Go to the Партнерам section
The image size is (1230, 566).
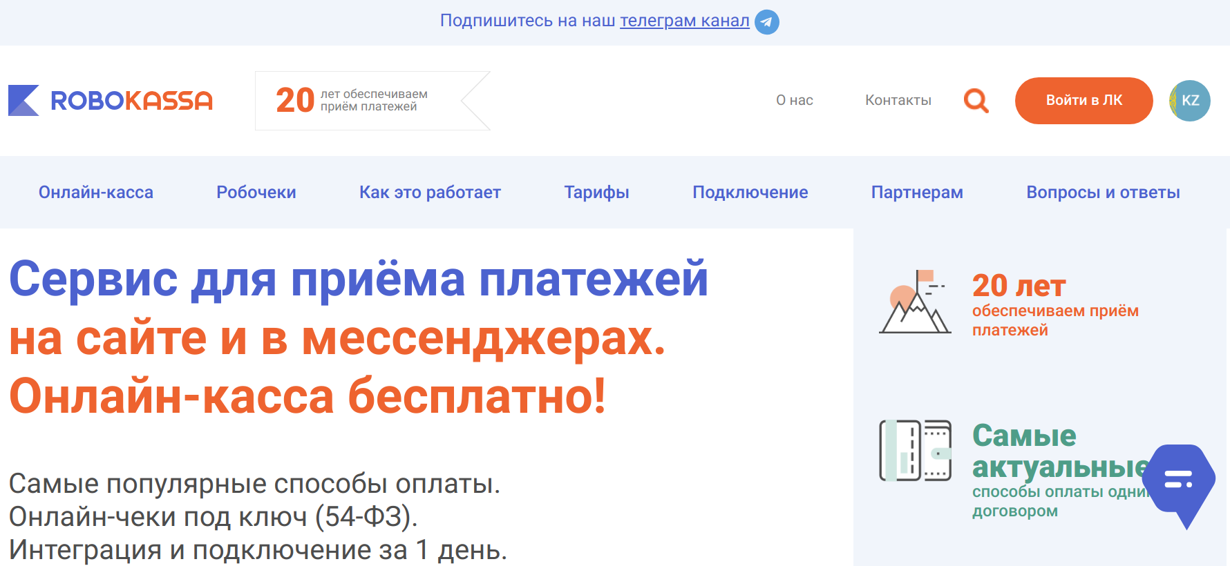coord(917,193)
